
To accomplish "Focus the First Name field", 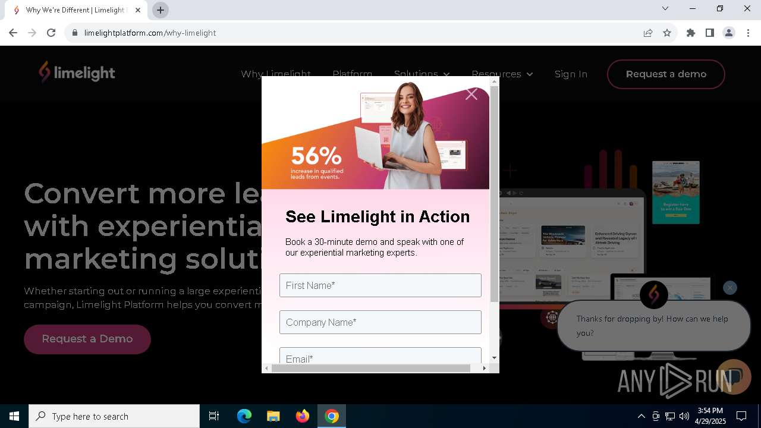I will [x=380, y=285].
